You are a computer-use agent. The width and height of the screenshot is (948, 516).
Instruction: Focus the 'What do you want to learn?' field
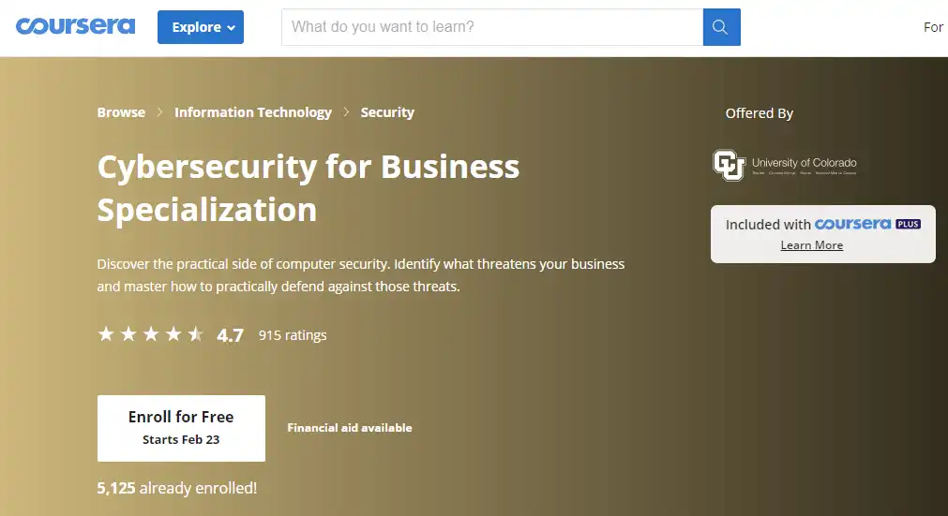coord(491,27)
